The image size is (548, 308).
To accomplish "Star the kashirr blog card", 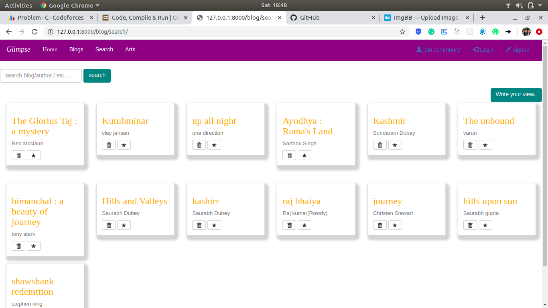I will point(214,225).
